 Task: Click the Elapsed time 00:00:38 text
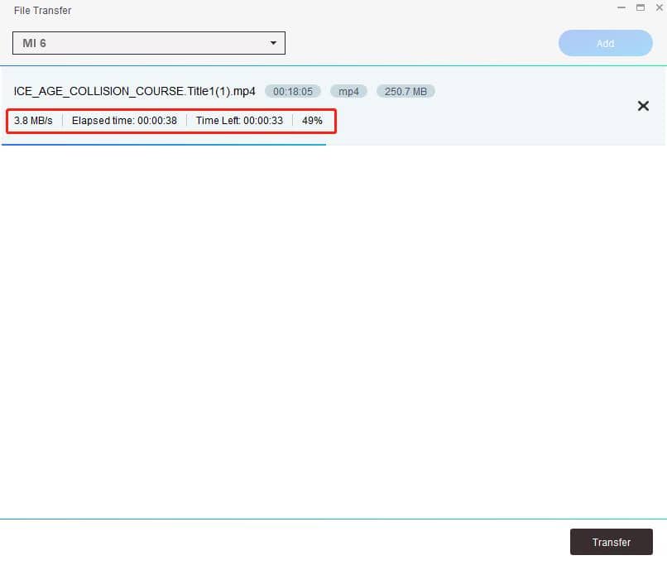click(x=124, y=121)
